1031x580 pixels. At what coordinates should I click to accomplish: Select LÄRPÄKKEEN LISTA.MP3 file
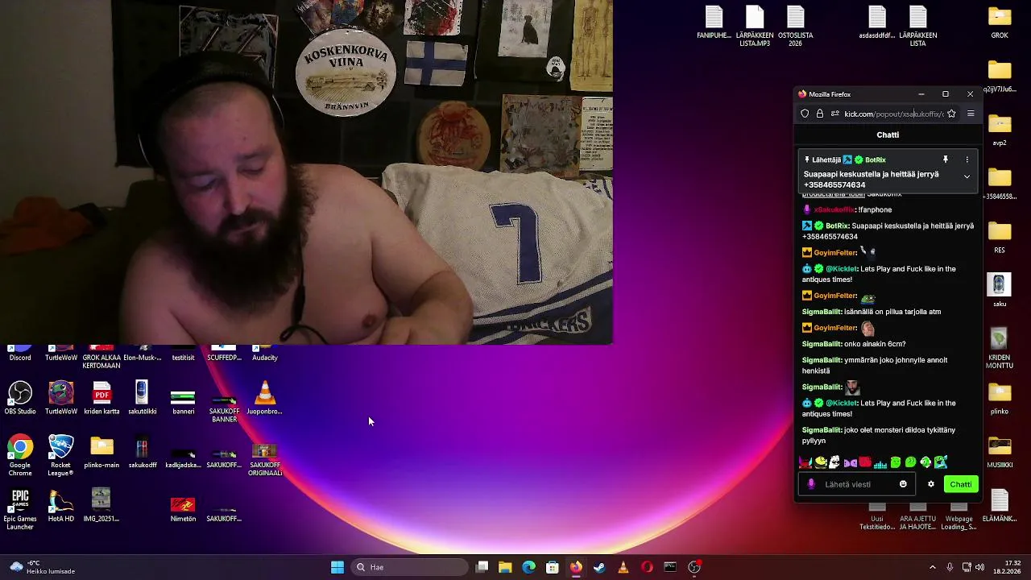[755, 26]
